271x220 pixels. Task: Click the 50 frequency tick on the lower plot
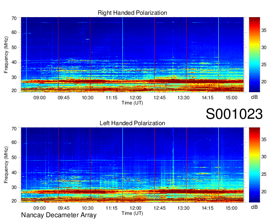coord(14,157)
